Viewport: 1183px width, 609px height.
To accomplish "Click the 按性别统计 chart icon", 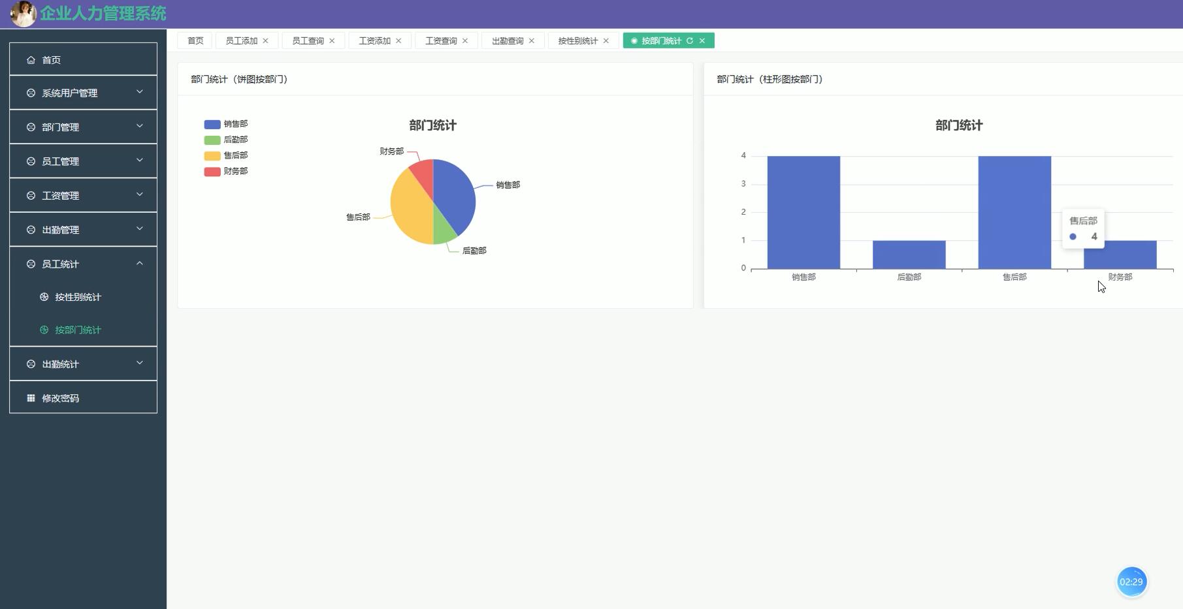I will 43,297.
